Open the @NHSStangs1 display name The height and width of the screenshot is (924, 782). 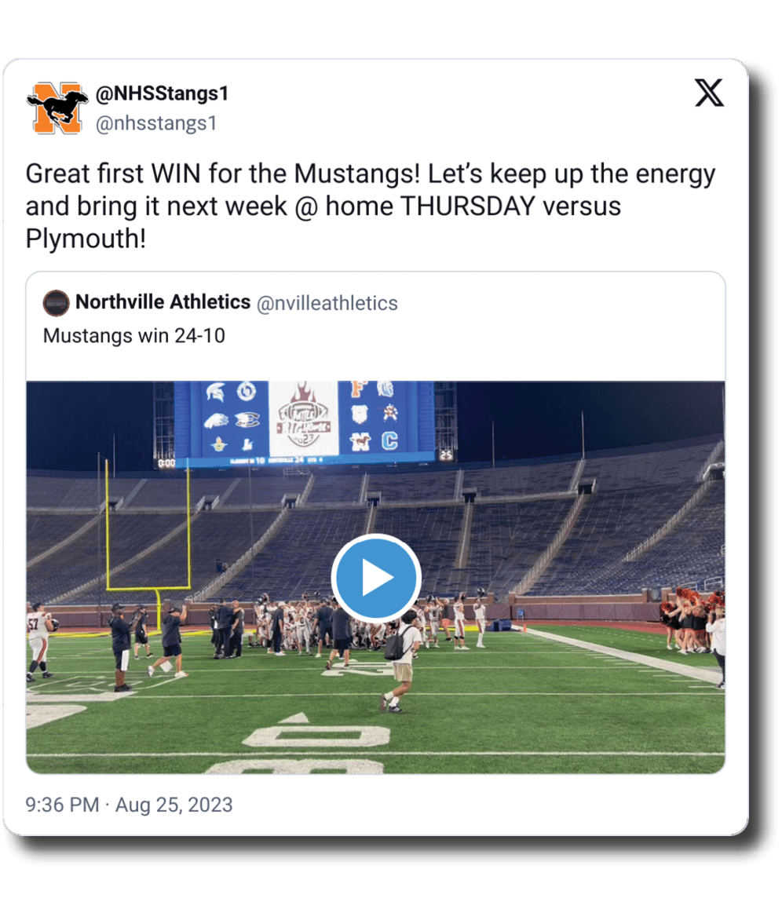pos(162,94)
